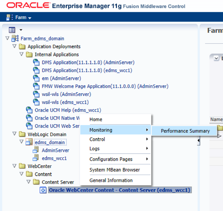
Task: Click the AdminServer server icon
Action: coord(36,150)
